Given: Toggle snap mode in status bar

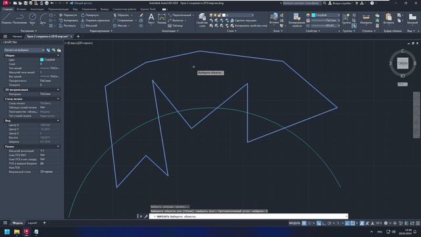Looking at the screenshot, I should tap(310, 223).
